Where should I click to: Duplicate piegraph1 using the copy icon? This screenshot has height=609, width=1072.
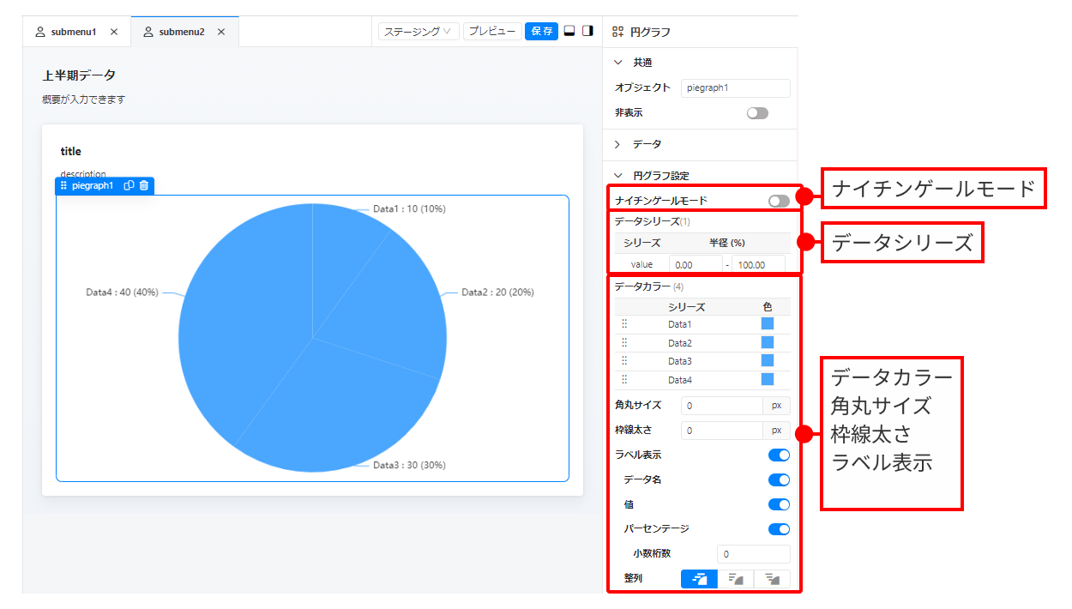(129, 185)
